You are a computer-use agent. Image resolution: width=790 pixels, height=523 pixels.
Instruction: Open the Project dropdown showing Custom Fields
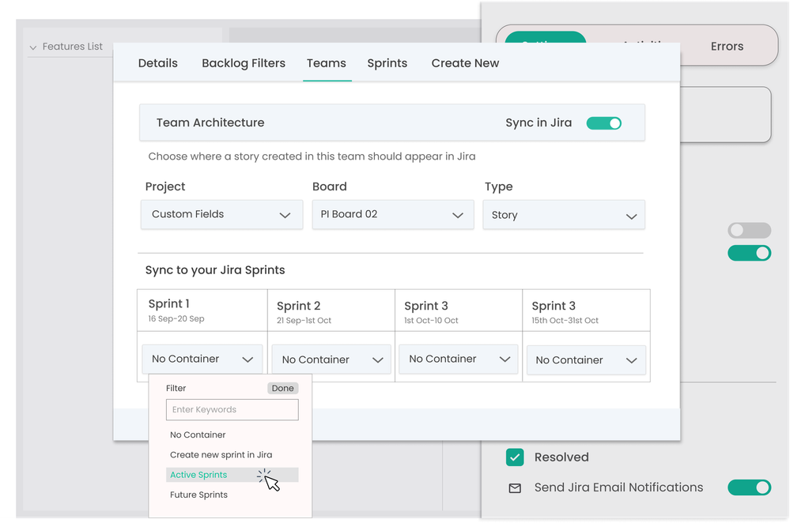click(221, 215)
